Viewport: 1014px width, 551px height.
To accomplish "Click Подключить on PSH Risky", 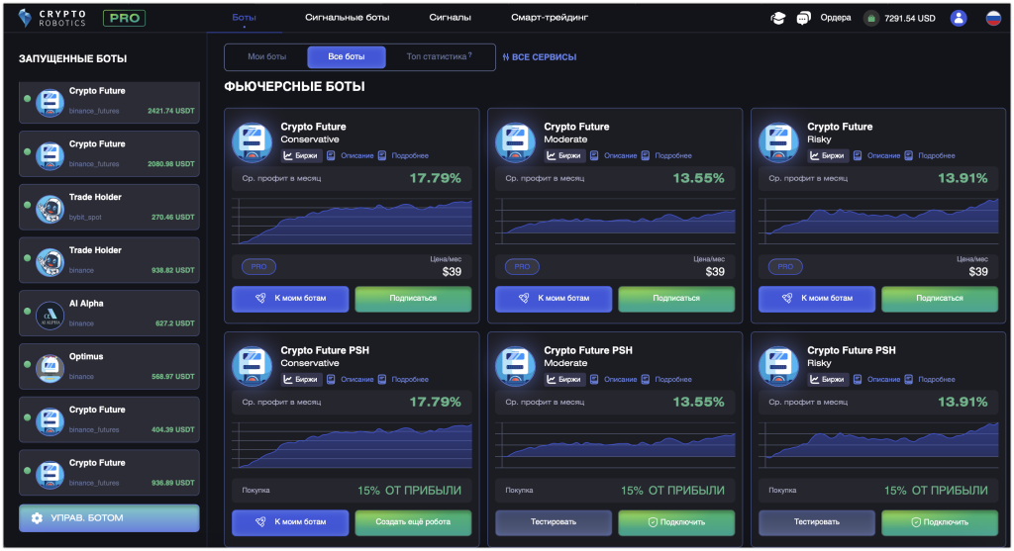I will [x=939, y=522].
